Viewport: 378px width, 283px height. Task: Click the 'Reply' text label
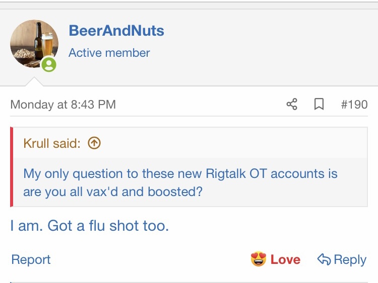click(350, 259)
